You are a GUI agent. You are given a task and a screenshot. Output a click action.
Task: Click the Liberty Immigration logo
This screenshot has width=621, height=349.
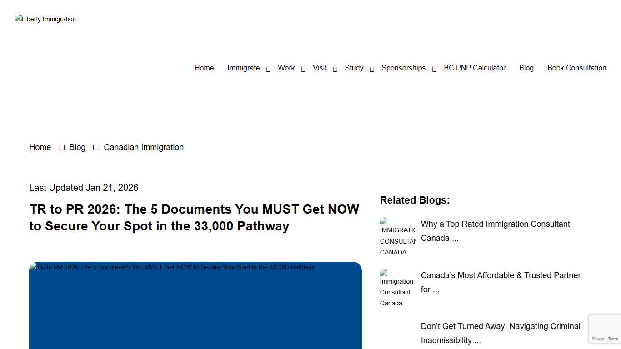click(x=45, y=19)
